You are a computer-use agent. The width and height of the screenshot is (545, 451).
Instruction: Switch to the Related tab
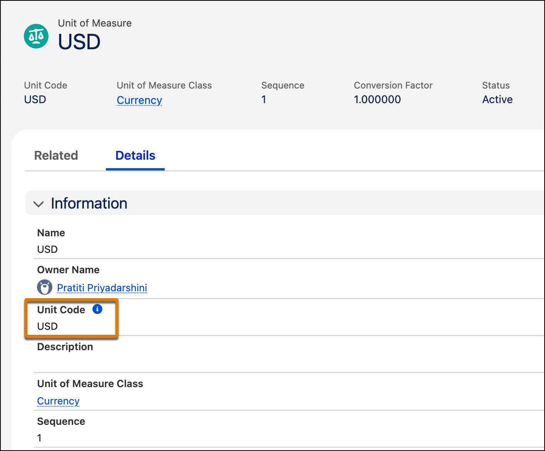pos(56,155)
